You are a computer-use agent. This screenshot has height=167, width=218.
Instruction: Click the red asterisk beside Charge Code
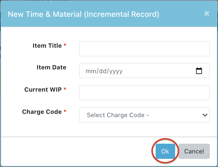click(65, 112)
